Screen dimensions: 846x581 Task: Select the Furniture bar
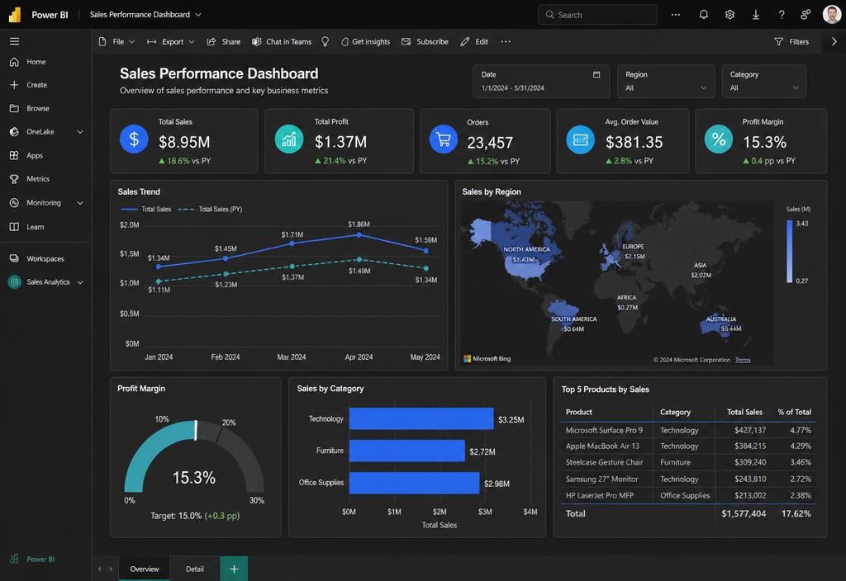coord(406,451)
